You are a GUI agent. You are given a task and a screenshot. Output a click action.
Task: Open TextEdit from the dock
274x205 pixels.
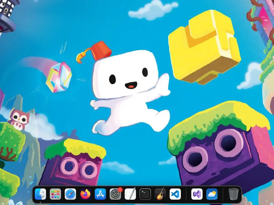(x=130, y=194)
